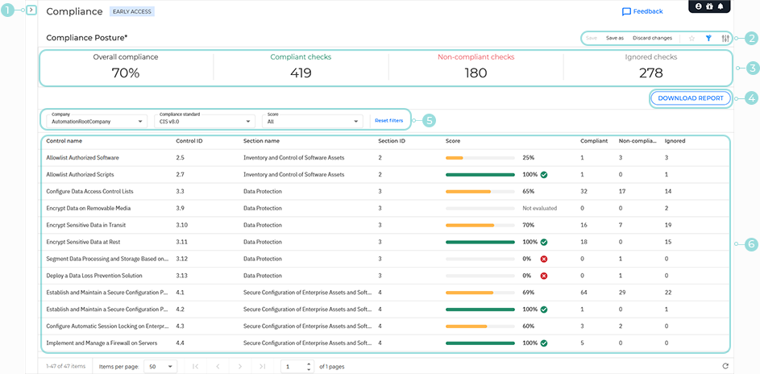Click green check icon for Allowlist Authorized Scripts
760x374 pixels.
click(544, 174)
